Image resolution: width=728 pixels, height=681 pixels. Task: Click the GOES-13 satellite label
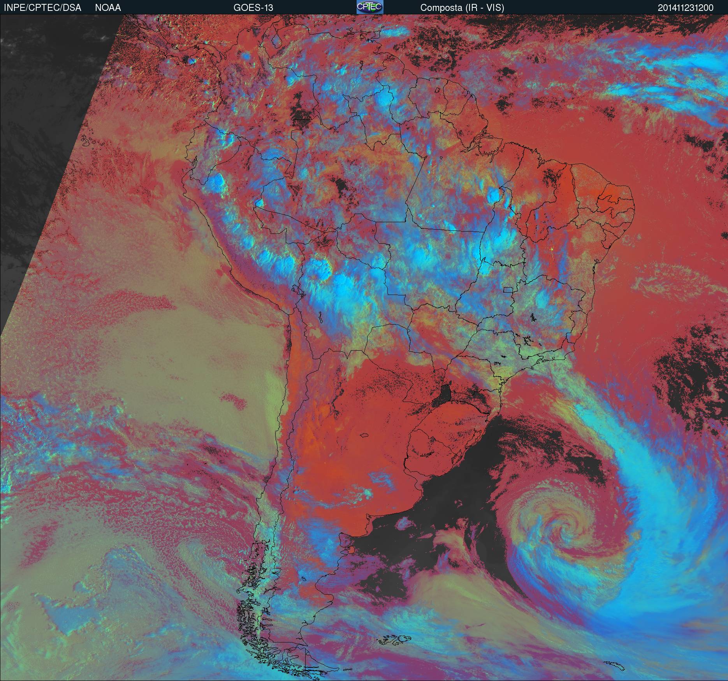pyautogui.click(x=253, y=8)
